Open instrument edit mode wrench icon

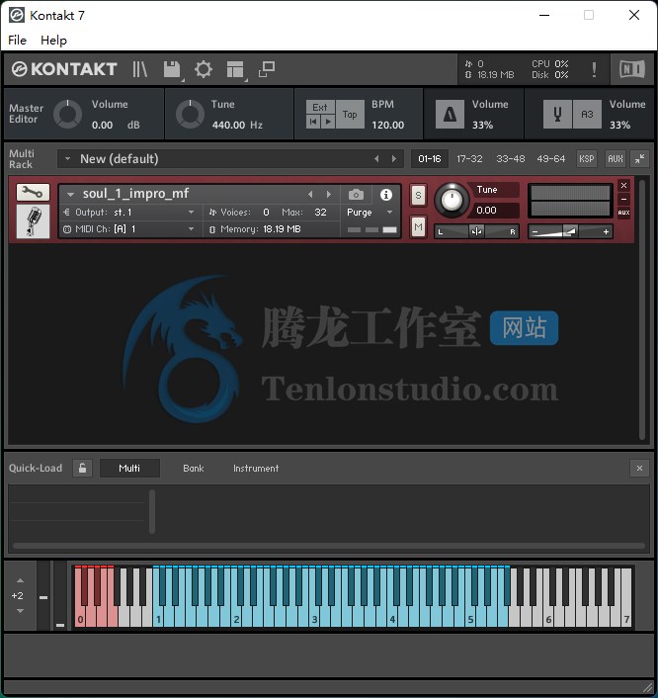coord(33,193)
